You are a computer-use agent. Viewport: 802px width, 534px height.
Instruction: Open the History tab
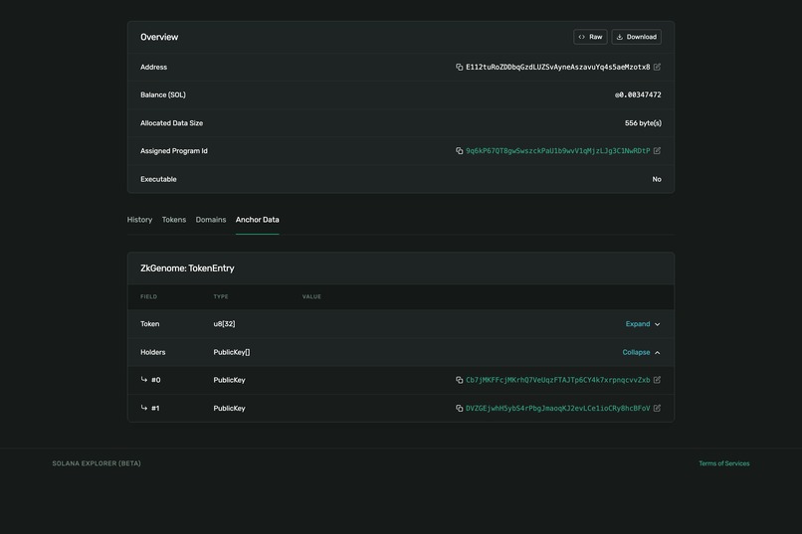pos(139,220)
